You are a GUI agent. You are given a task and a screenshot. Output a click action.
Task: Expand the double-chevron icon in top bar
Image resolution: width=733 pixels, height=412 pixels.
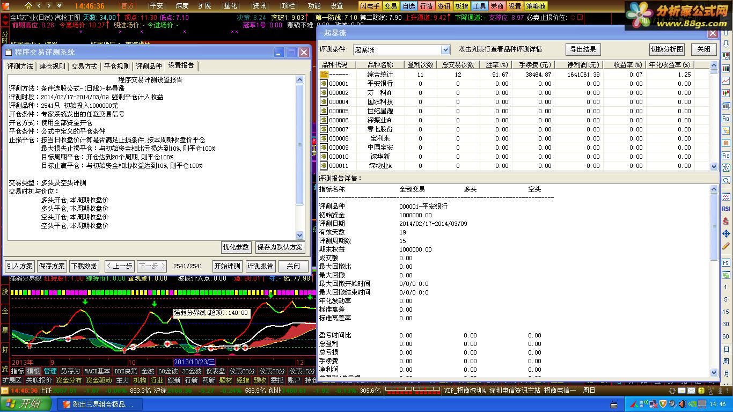60,5
